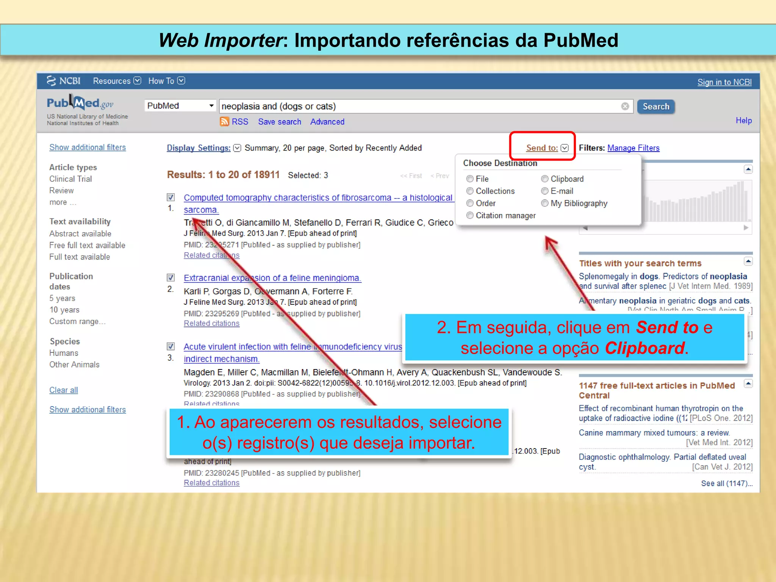The image size is (776, 582).
Task: Filter by Abstract available
Action: (x=80, y=234)
